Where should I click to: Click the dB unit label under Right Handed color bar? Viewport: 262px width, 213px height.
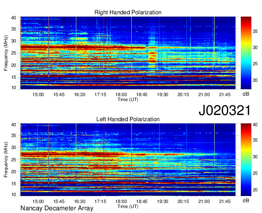pos(246,94)
